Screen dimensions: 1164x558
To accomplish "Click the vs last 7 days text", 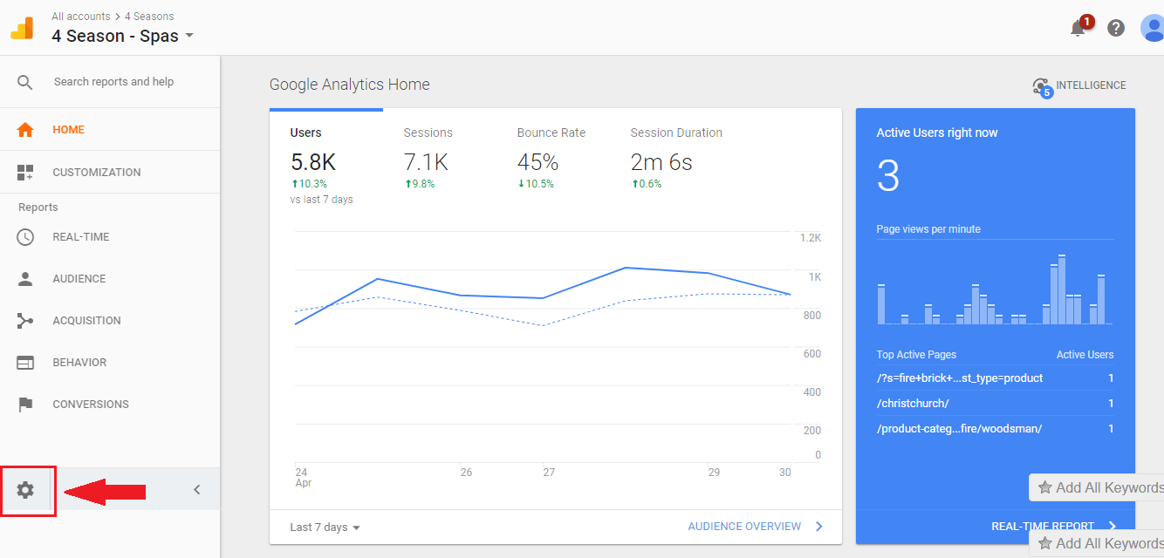I will [321, 200].
